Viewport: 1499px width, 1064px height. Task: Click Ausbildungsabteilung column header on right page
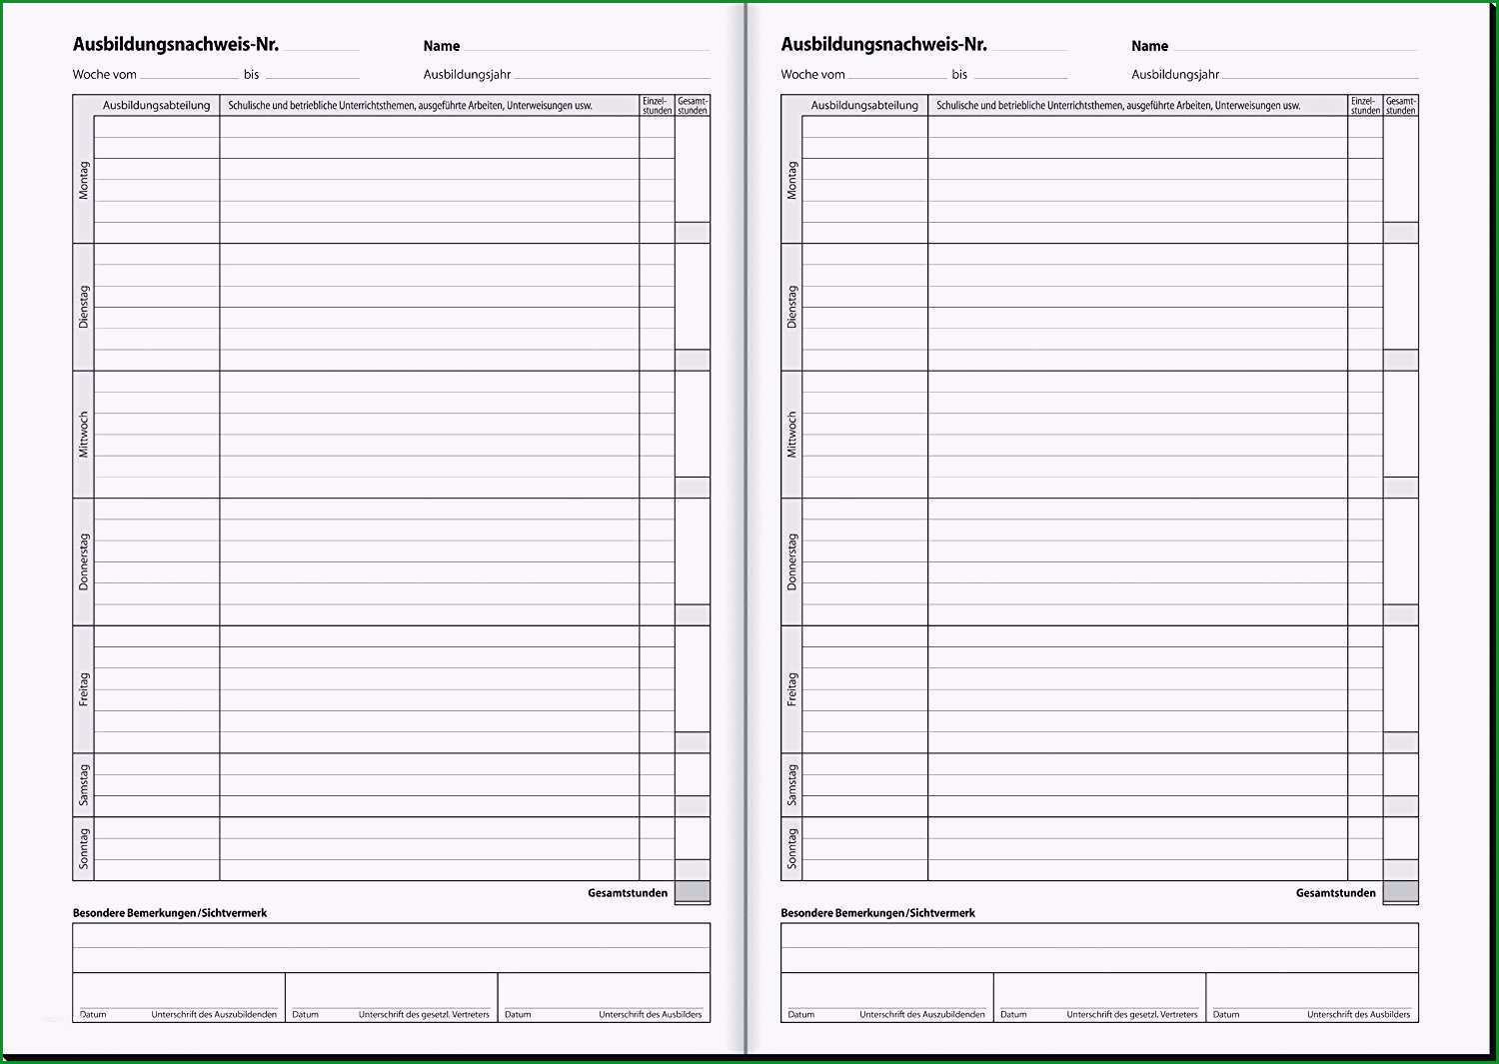[865, 105]
